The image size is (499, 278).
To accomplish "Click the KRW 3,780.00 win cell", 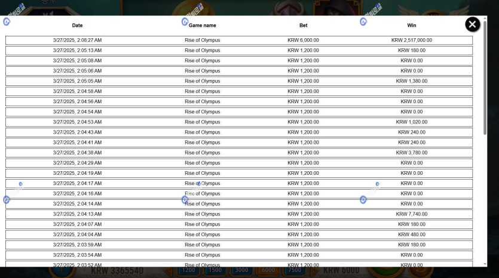I will tap(411, 153).
